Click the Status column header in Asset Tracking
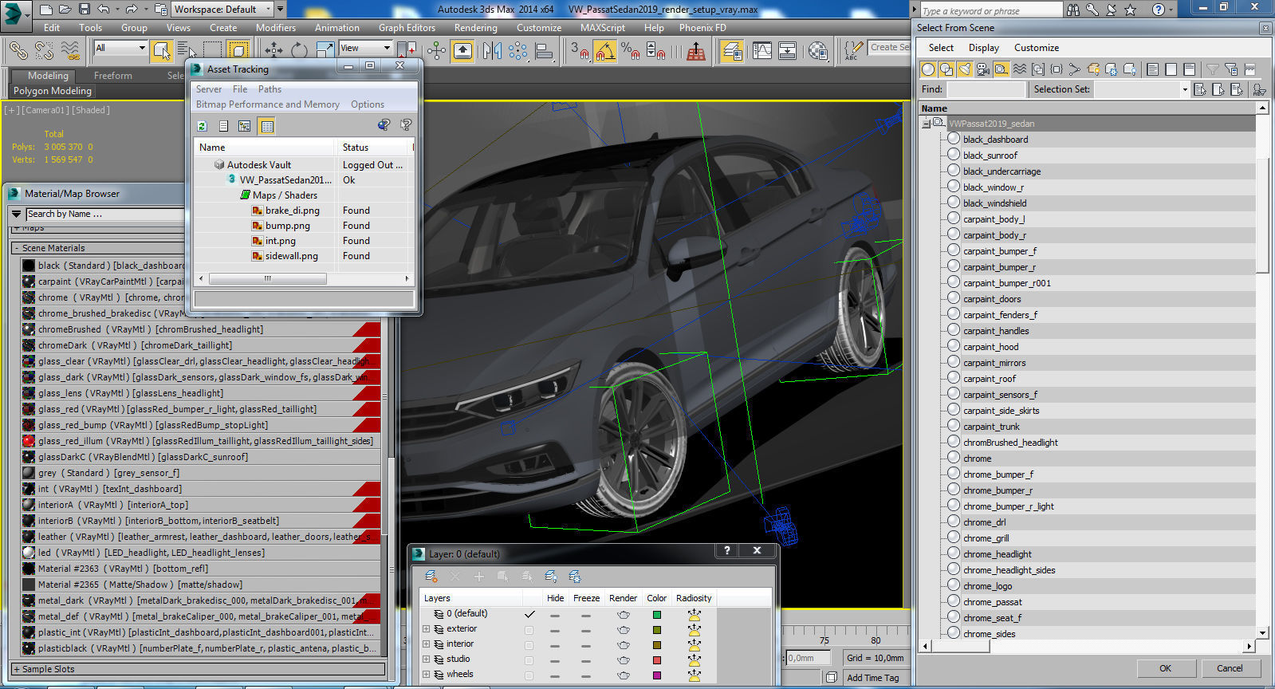Viewport: 1275px width, 689px height. point(372,148)
